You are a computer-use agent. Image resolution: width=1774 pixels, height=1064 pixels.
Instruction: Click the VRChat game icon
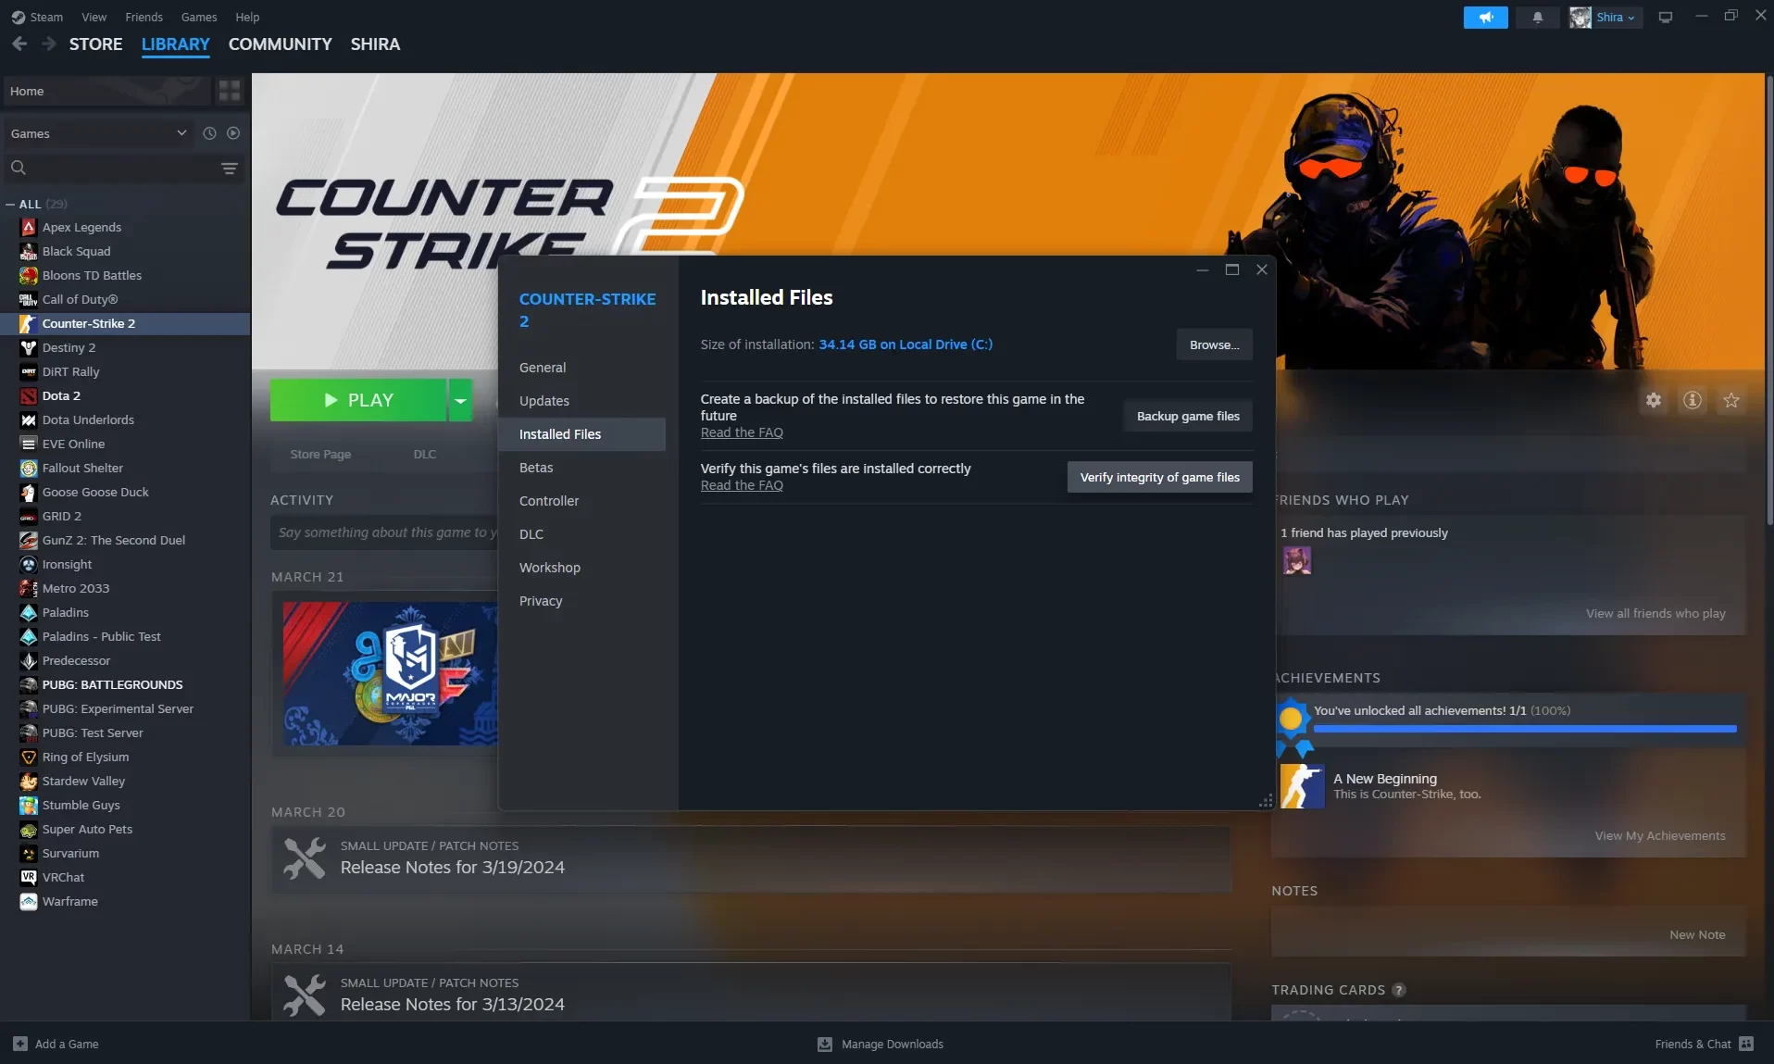[29, 877]
